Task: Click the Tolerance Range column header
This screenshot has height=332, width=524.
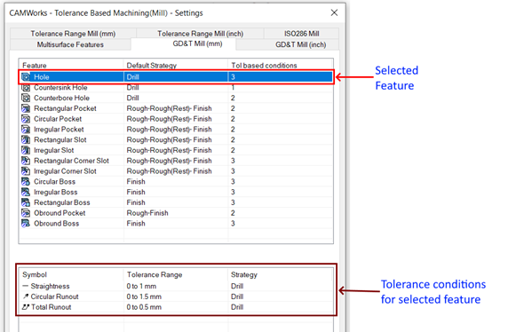Action: click(176, 274)
